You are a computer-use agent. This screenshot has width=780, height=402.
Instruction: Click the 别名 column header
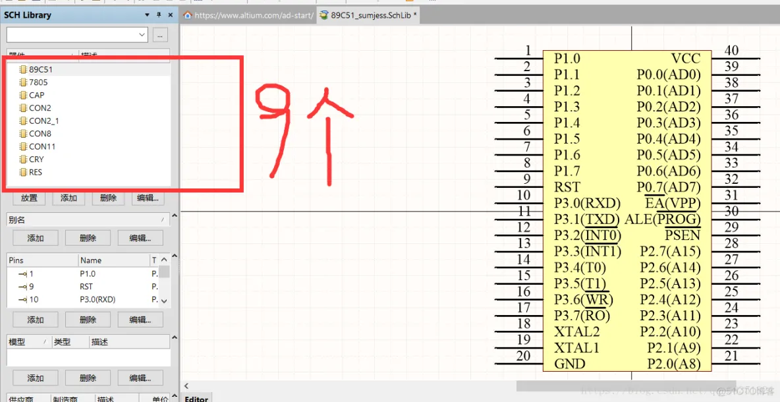tap(88, 219)
